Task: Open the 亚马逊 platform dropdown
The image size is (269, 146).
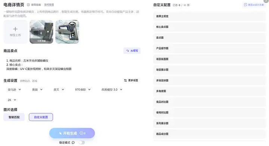Action: 14,90
